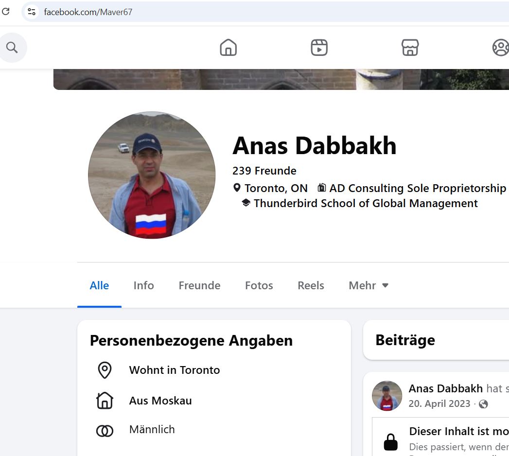Go to Facebook Home icon
The image size is (509, 456).
click(228, 47)
